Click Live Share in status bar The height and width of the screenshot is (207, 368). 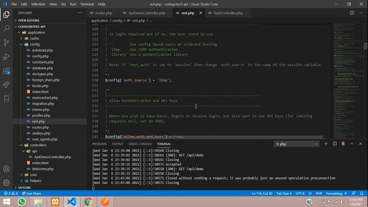coord(32,193)
